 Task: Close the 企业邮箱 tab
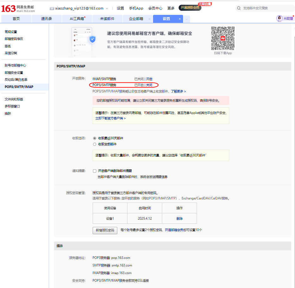pos(150,19)
